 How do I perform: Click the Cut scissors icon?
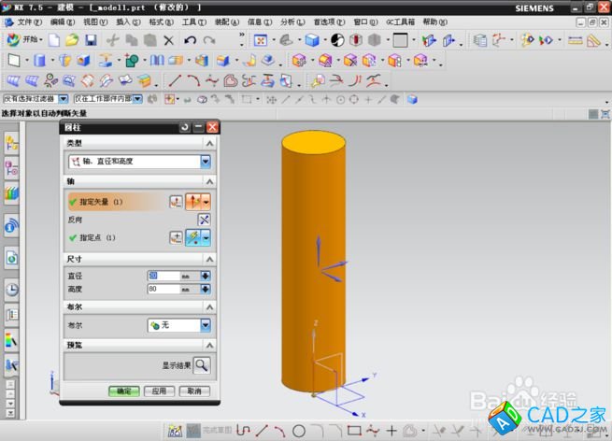(112, 40)
